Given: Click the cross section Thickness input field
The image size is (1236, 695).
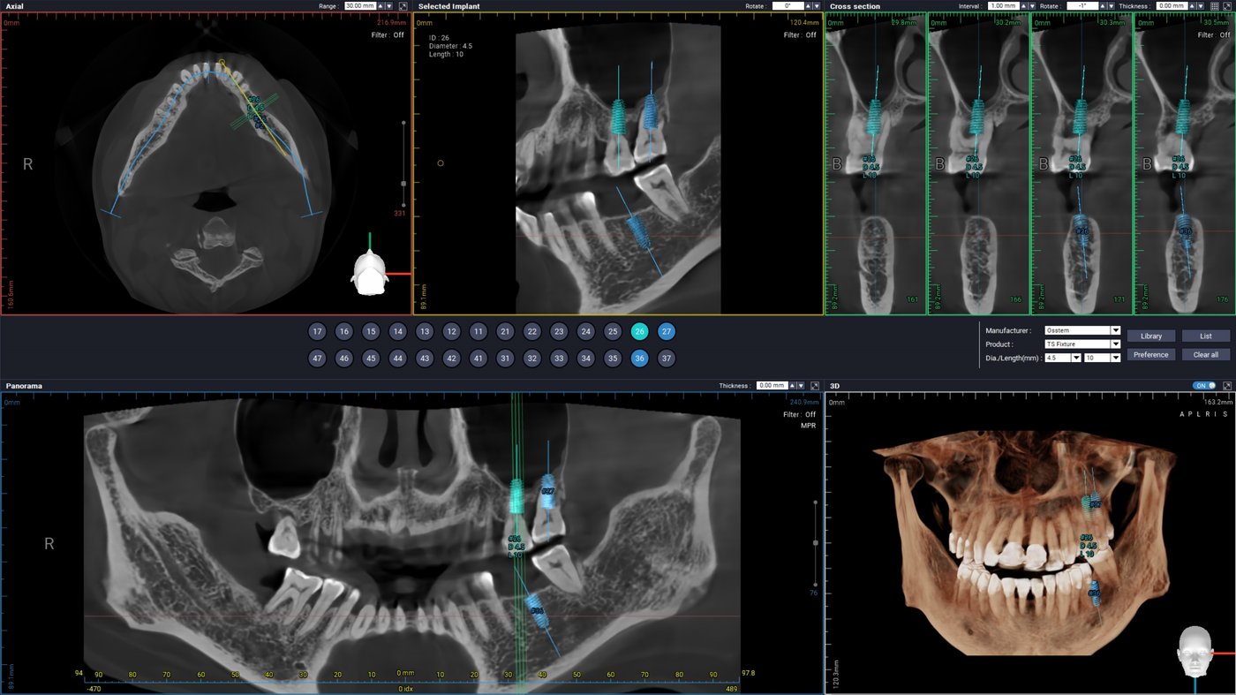Looking at the screenshot, I should (1171, 5).
